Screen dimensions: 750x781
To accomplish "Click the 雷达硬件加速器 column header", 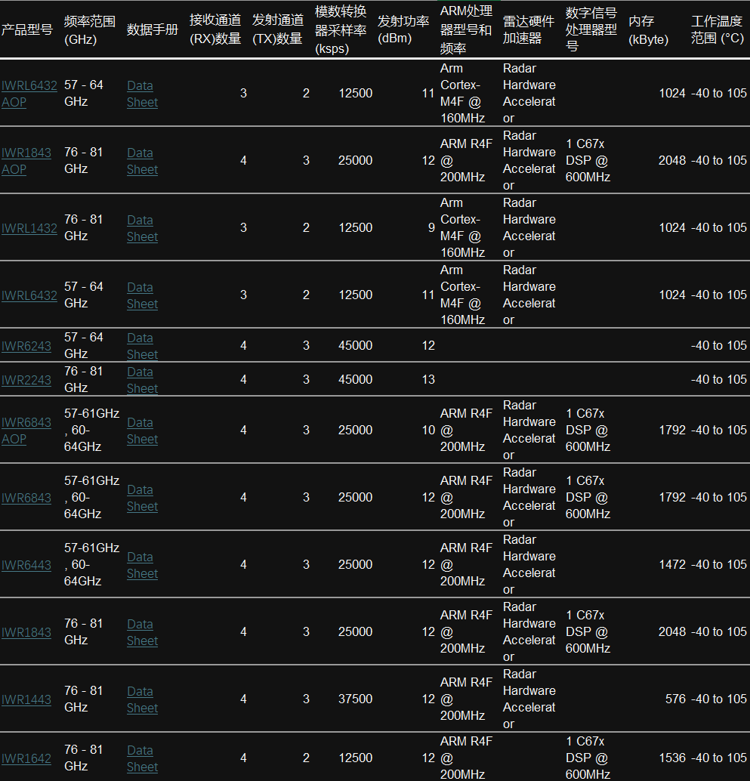I will click(529, 29).
